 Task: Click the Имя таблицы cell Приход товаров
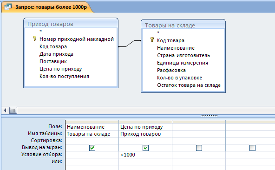(x=145, y=134)
